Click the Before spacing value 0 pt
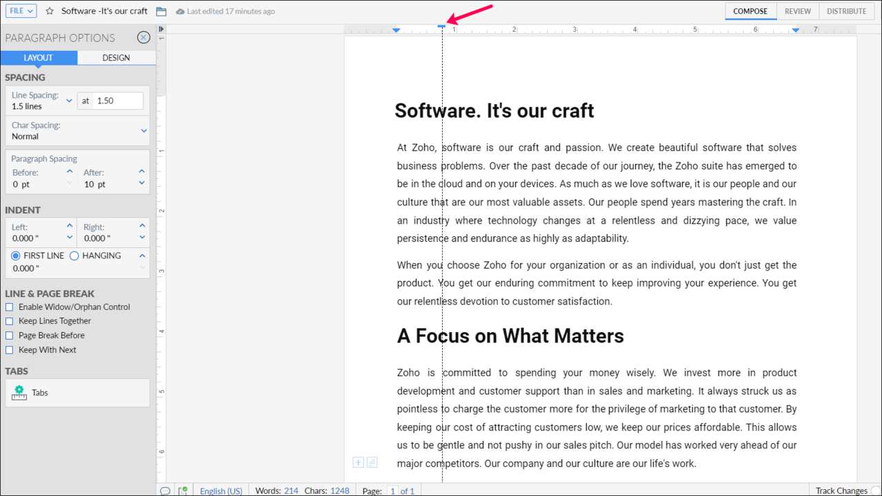This screenshot has width=882, height=496. 21,185
